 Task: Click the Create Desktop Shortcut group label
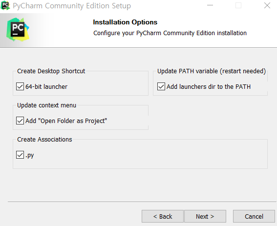click(x=51, y=71)
